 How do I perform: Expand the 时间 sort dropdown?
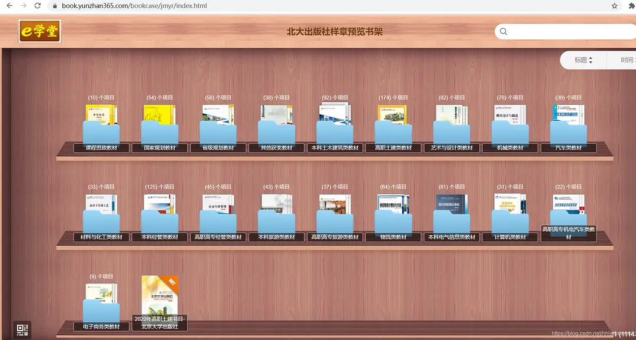627,60
